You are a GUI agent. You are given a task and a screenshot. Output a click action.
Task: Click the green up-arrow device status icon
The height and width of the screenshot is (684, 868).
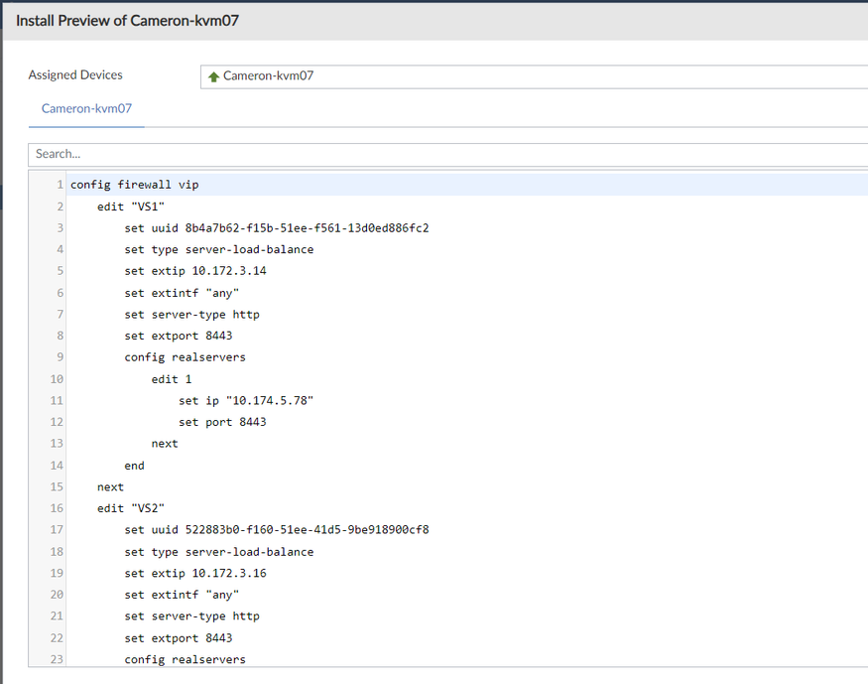coord(213,76)
